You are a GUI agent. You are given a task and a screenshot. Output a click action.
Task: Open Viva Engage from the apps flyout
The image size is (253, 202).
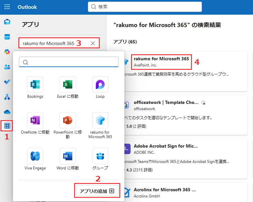(35, 159)
